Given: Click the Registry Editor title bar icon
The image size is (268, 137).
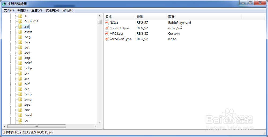Looking at the screenshot, I should click(4, 4).
